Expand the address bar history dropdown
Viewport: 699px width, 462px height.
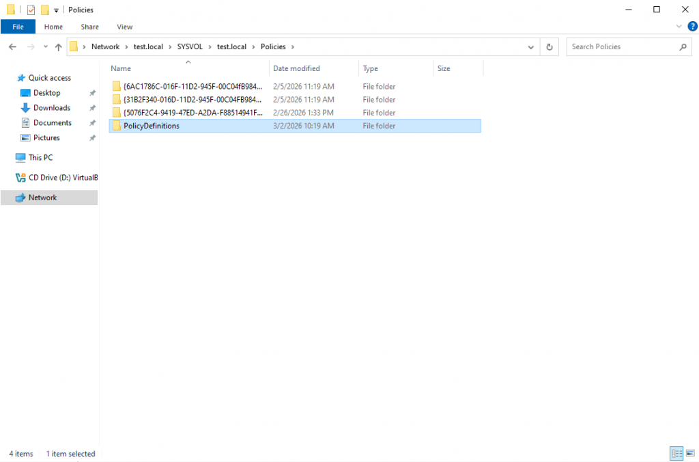tap(531, 46)
